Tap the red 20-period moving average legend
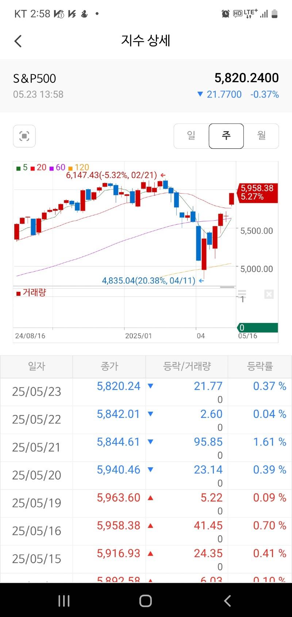Image resolution: width=292 pixels, height=617 pixels. [x=38, y=168]
